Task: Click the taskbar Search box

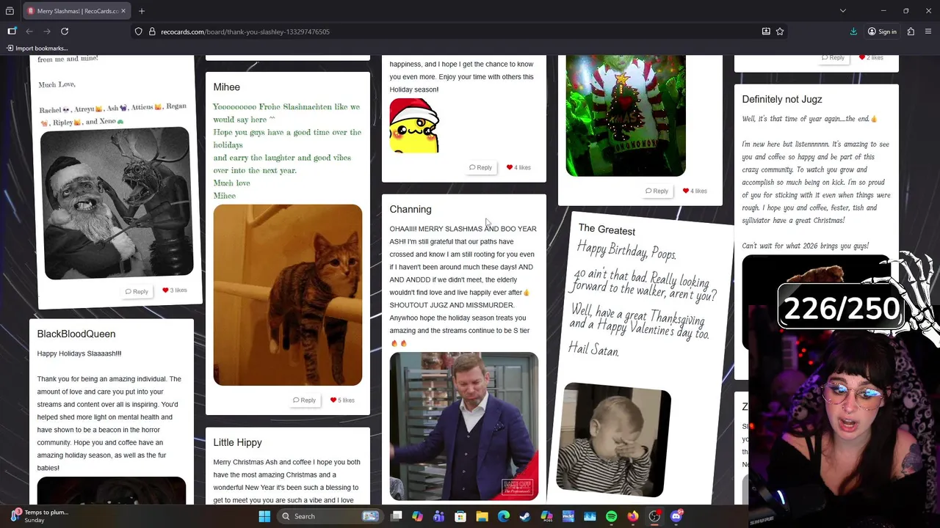Action: pyautogui.click(x=330, y=516)
